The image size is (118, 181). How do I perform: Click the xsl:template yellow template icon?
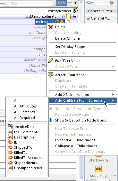coord(68,16)
